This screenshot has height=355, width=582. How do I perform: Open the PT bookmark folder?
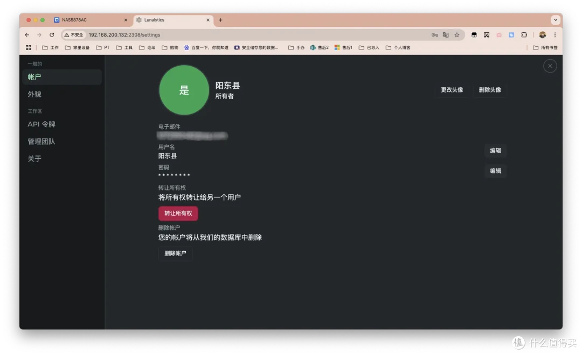tap(103, 47)
